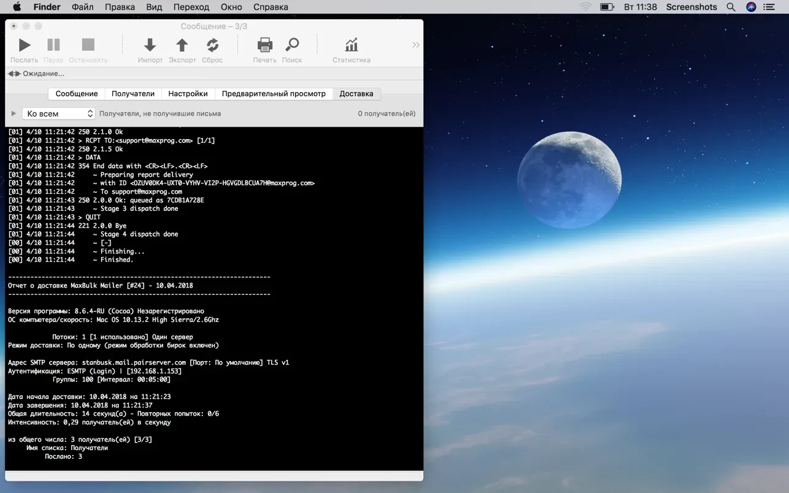Image resolution: width=789 pixels, height=493 pixels.
Task: Expand the toolbar overflow chevron
Action: pos(415,45)
